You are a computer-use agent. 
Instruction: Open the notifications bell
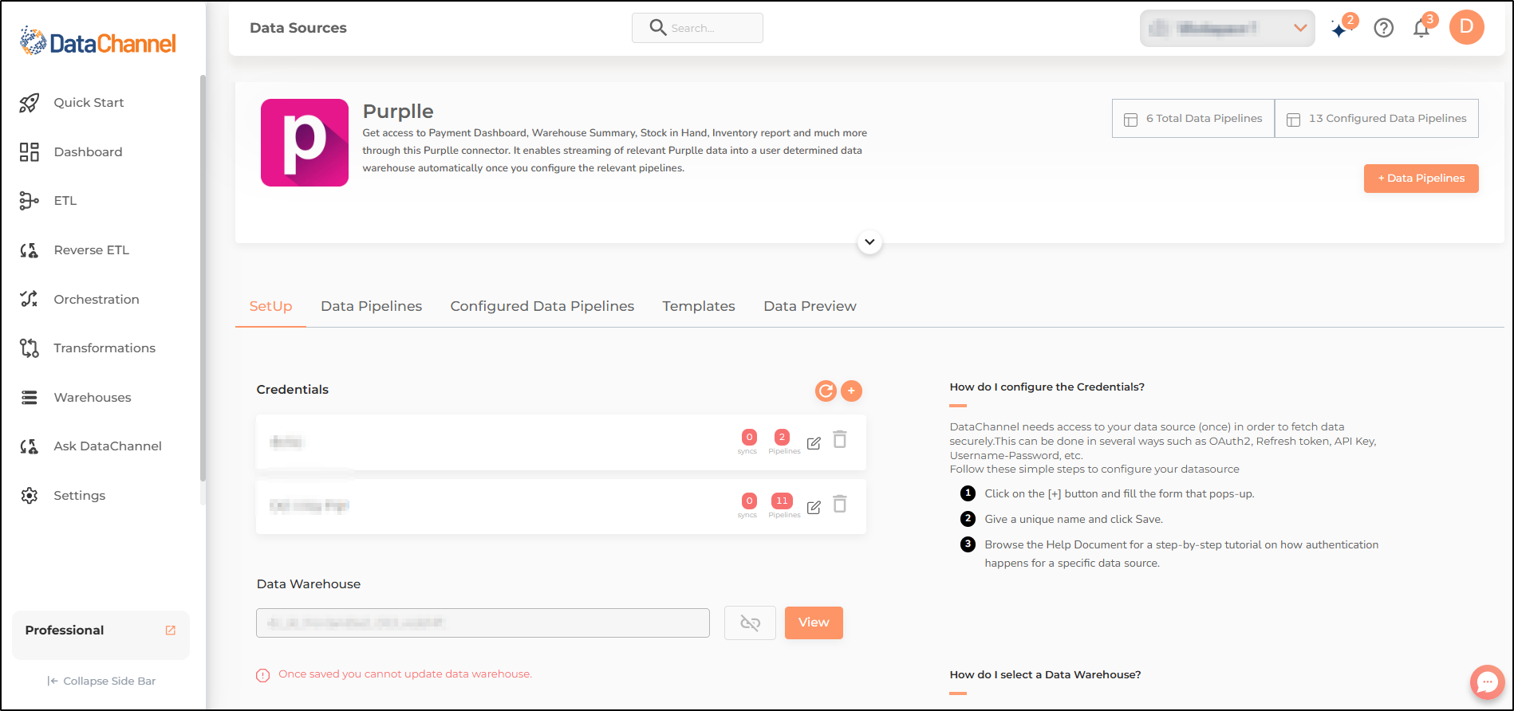(1421, 29)
